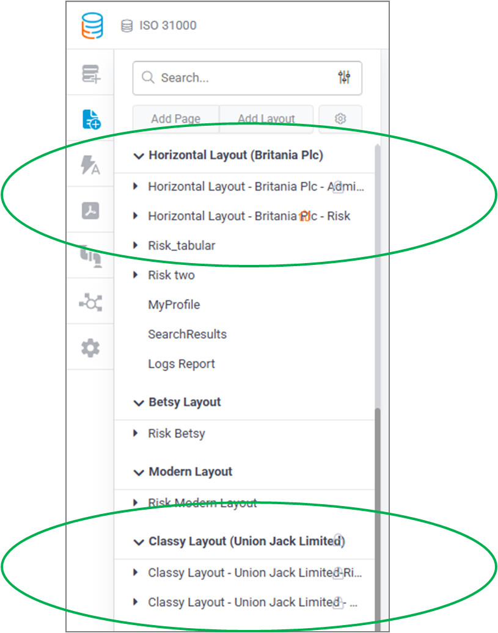The image size is (498, 633).
Task: Click the Add Page button
Action: point(176,118)
